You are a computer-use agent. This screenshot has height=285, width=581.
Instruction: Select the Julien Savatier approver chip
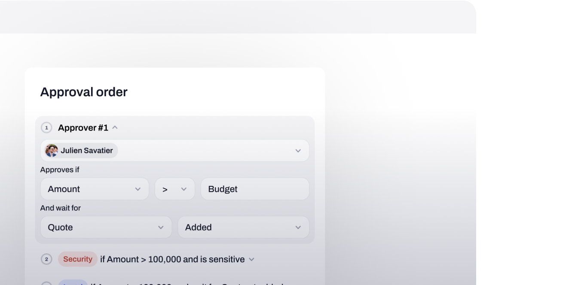80,150
